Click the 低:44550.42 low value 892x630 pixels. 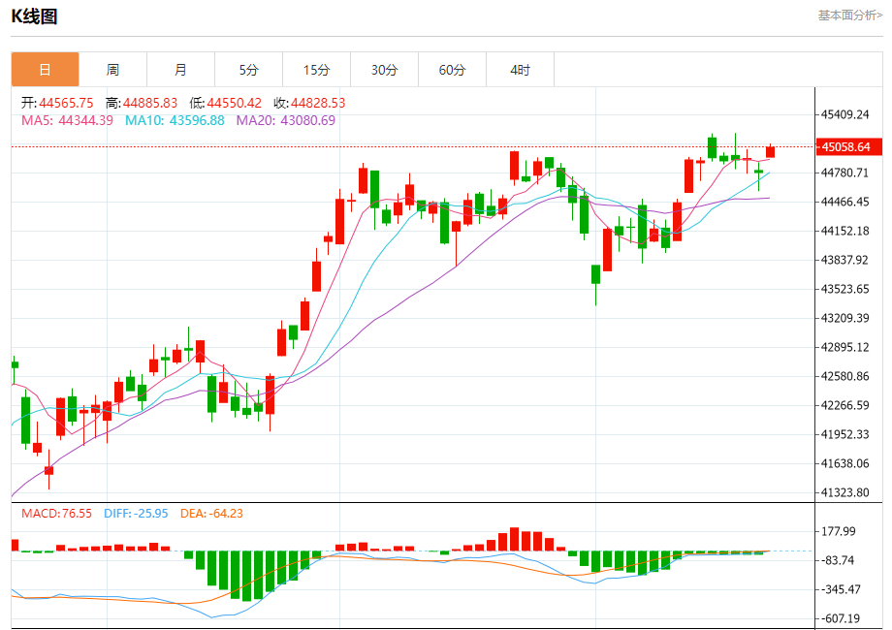(225, 103)
